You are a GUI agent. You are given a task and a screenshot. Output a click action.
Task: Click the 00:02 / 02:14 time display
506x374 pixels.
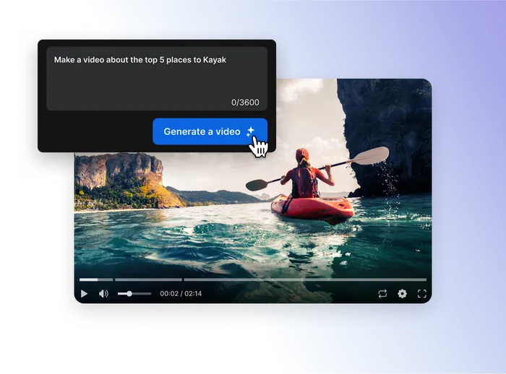coord(181,294)
